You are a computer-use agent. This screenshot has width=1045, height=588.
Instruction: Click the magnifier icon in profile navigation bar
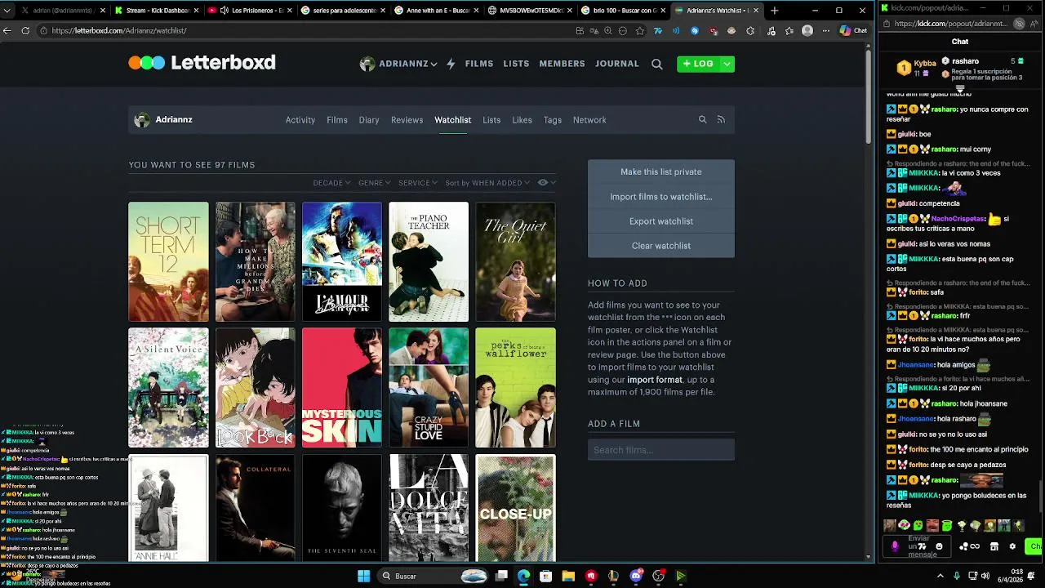[702, 119]
